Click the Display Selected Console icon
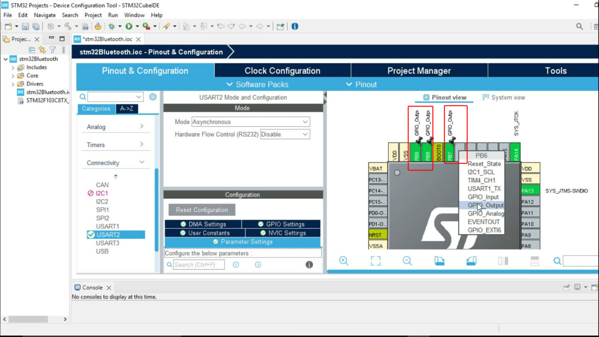This screenshot has height=337, width=599. tap(577, 287)
